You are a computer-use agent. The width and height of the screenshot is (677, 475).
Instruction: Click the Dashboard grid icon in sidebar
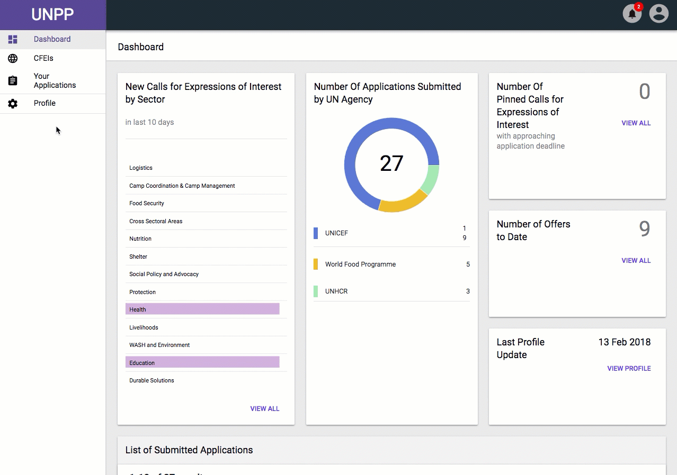(13, 40)
